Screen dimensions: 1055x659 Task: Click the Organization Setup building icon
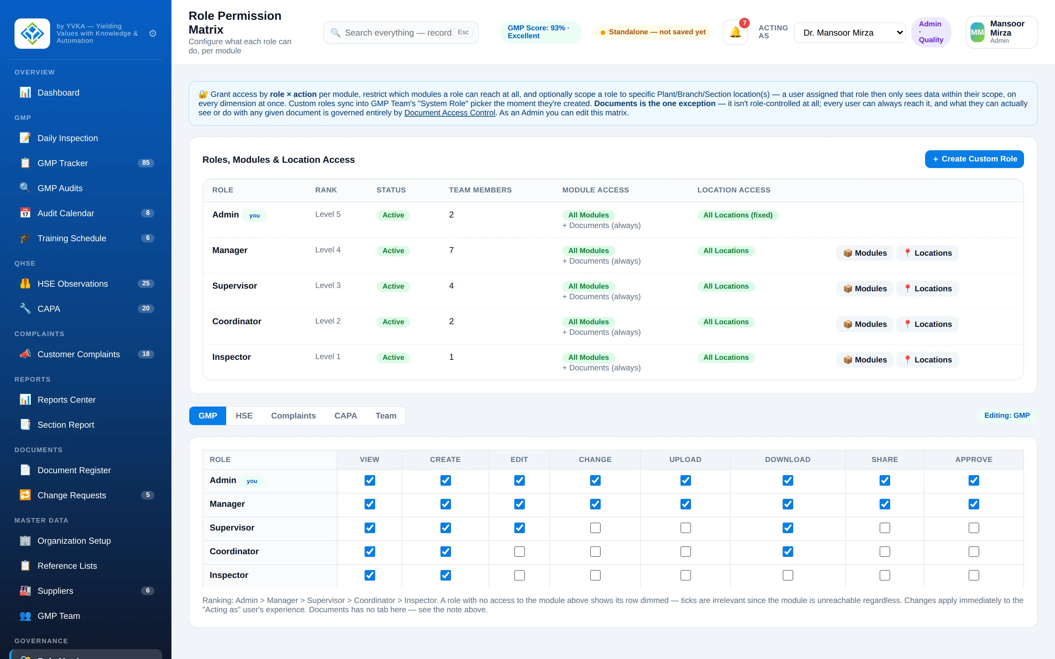[25, 540]
